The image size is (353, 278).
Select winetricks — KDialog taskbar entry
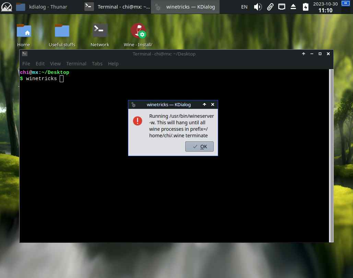coord(185,7)
